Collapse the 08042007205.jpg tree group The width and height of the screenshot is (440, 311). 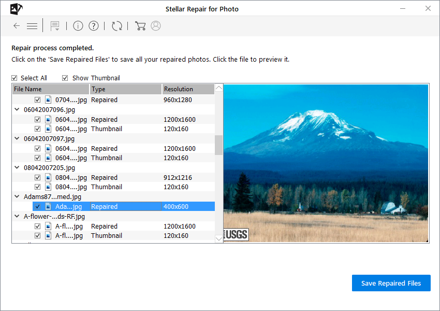coord(17,167)
